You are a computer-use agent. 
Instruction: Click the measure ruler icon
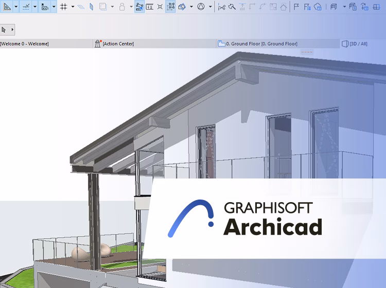pos(149,7)
